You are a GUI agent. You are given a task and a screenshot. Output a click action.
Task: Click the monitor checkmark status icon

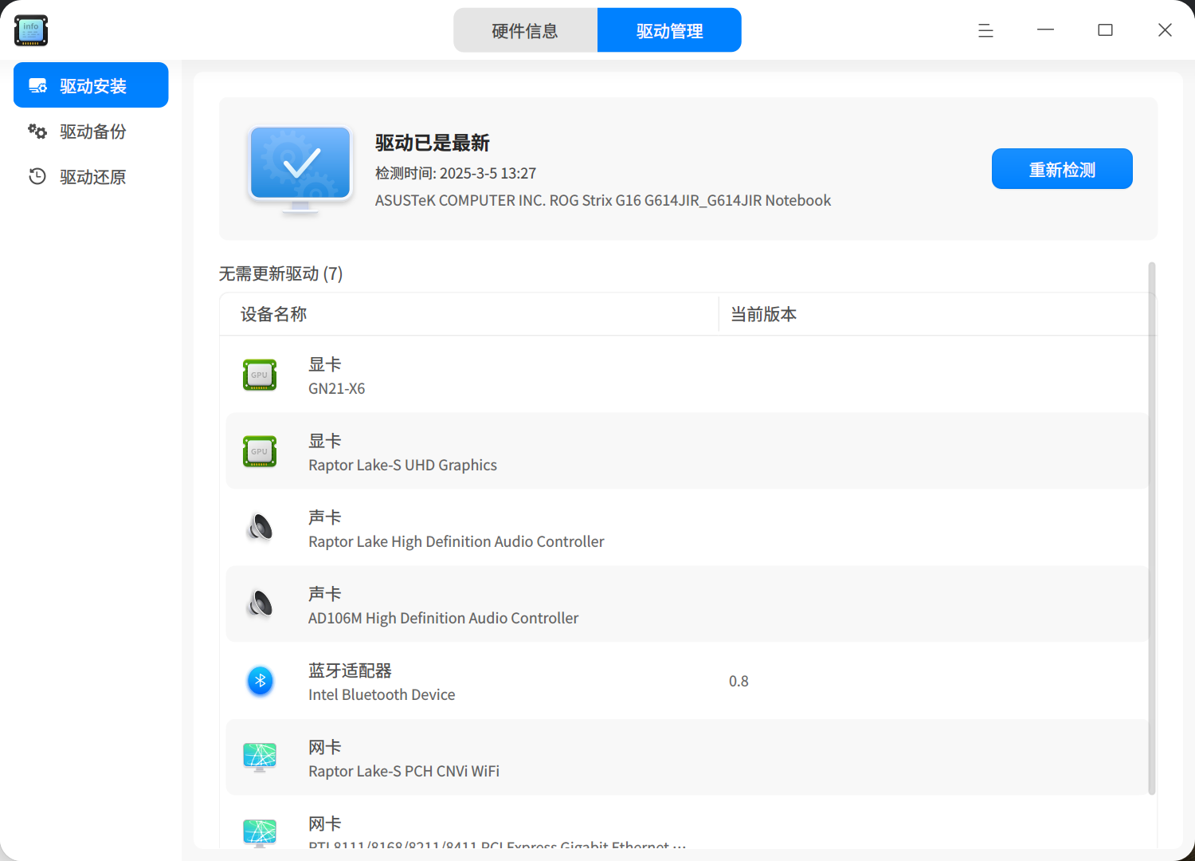(300, 169)
